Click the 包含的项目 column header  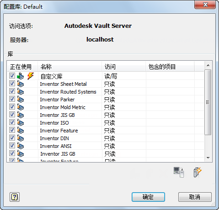pyautogui.click(x=170, y=67)
